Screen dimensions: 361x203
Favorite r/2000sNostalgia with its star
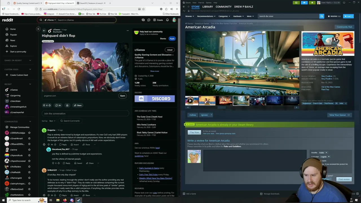tap(29, 133)
